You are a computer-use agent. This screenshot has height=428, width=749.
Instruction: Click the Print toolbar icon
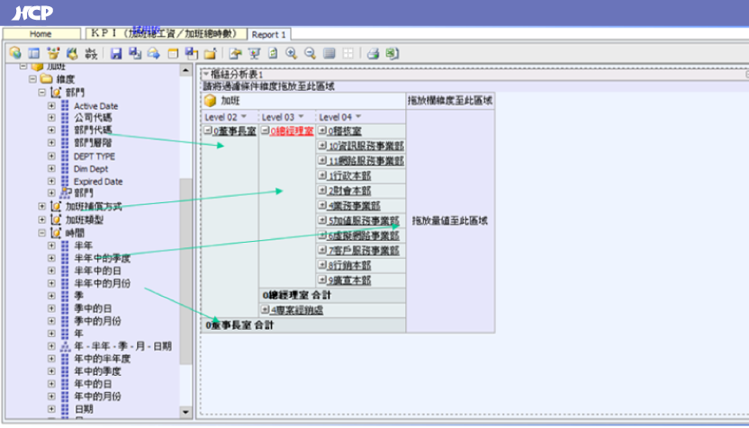click(x=373, y=53)
